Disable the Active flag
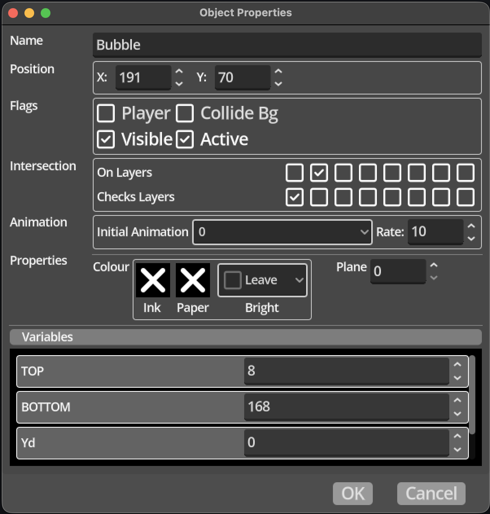Screen dimensions: 490x514 [x=185, y=139]
